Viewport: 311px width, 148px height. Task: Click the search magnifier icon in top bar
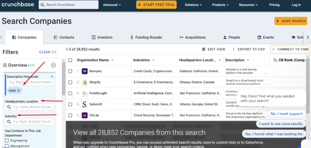tap(42, 5)
